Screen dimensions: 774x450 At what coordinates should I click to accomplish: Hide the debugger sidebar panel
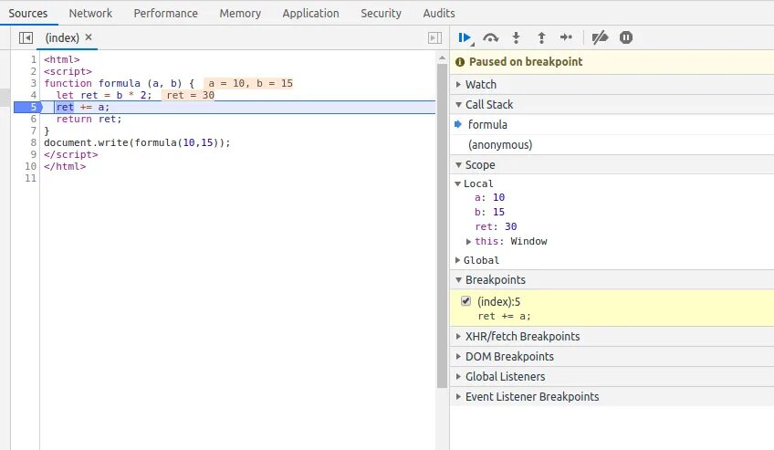[434, 38]
